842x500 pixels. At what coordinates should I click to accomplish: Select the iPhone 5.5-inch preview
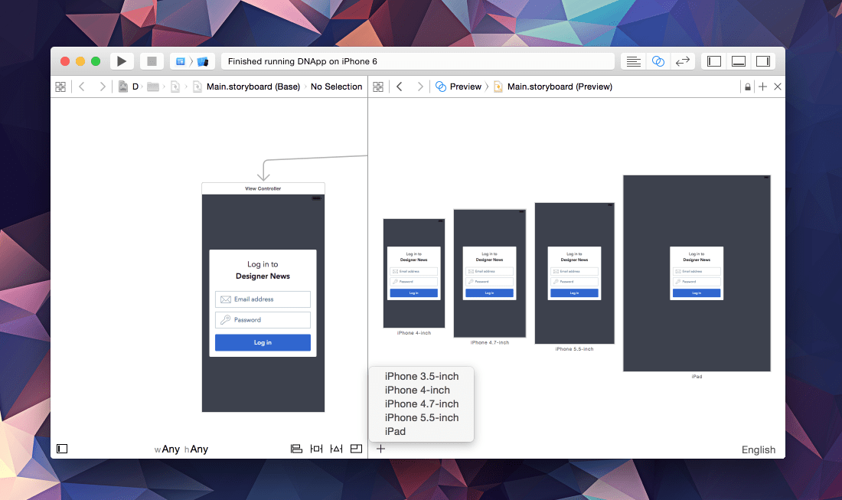pos(575,273)
